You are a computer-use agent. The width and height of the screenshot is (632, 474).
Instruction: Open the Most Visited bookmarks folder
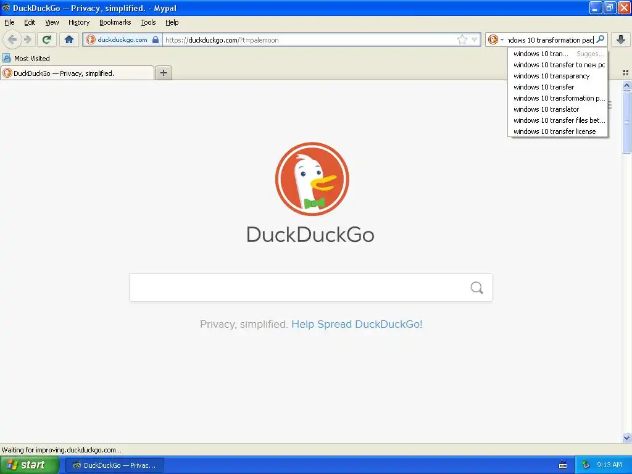point(26,59)
